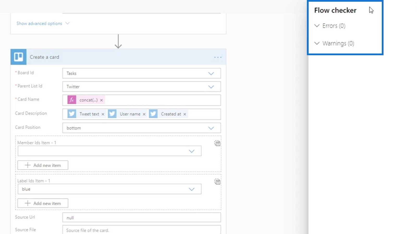Switch Label Ids to input entire array
417x234 pixels.
[217, 182]
